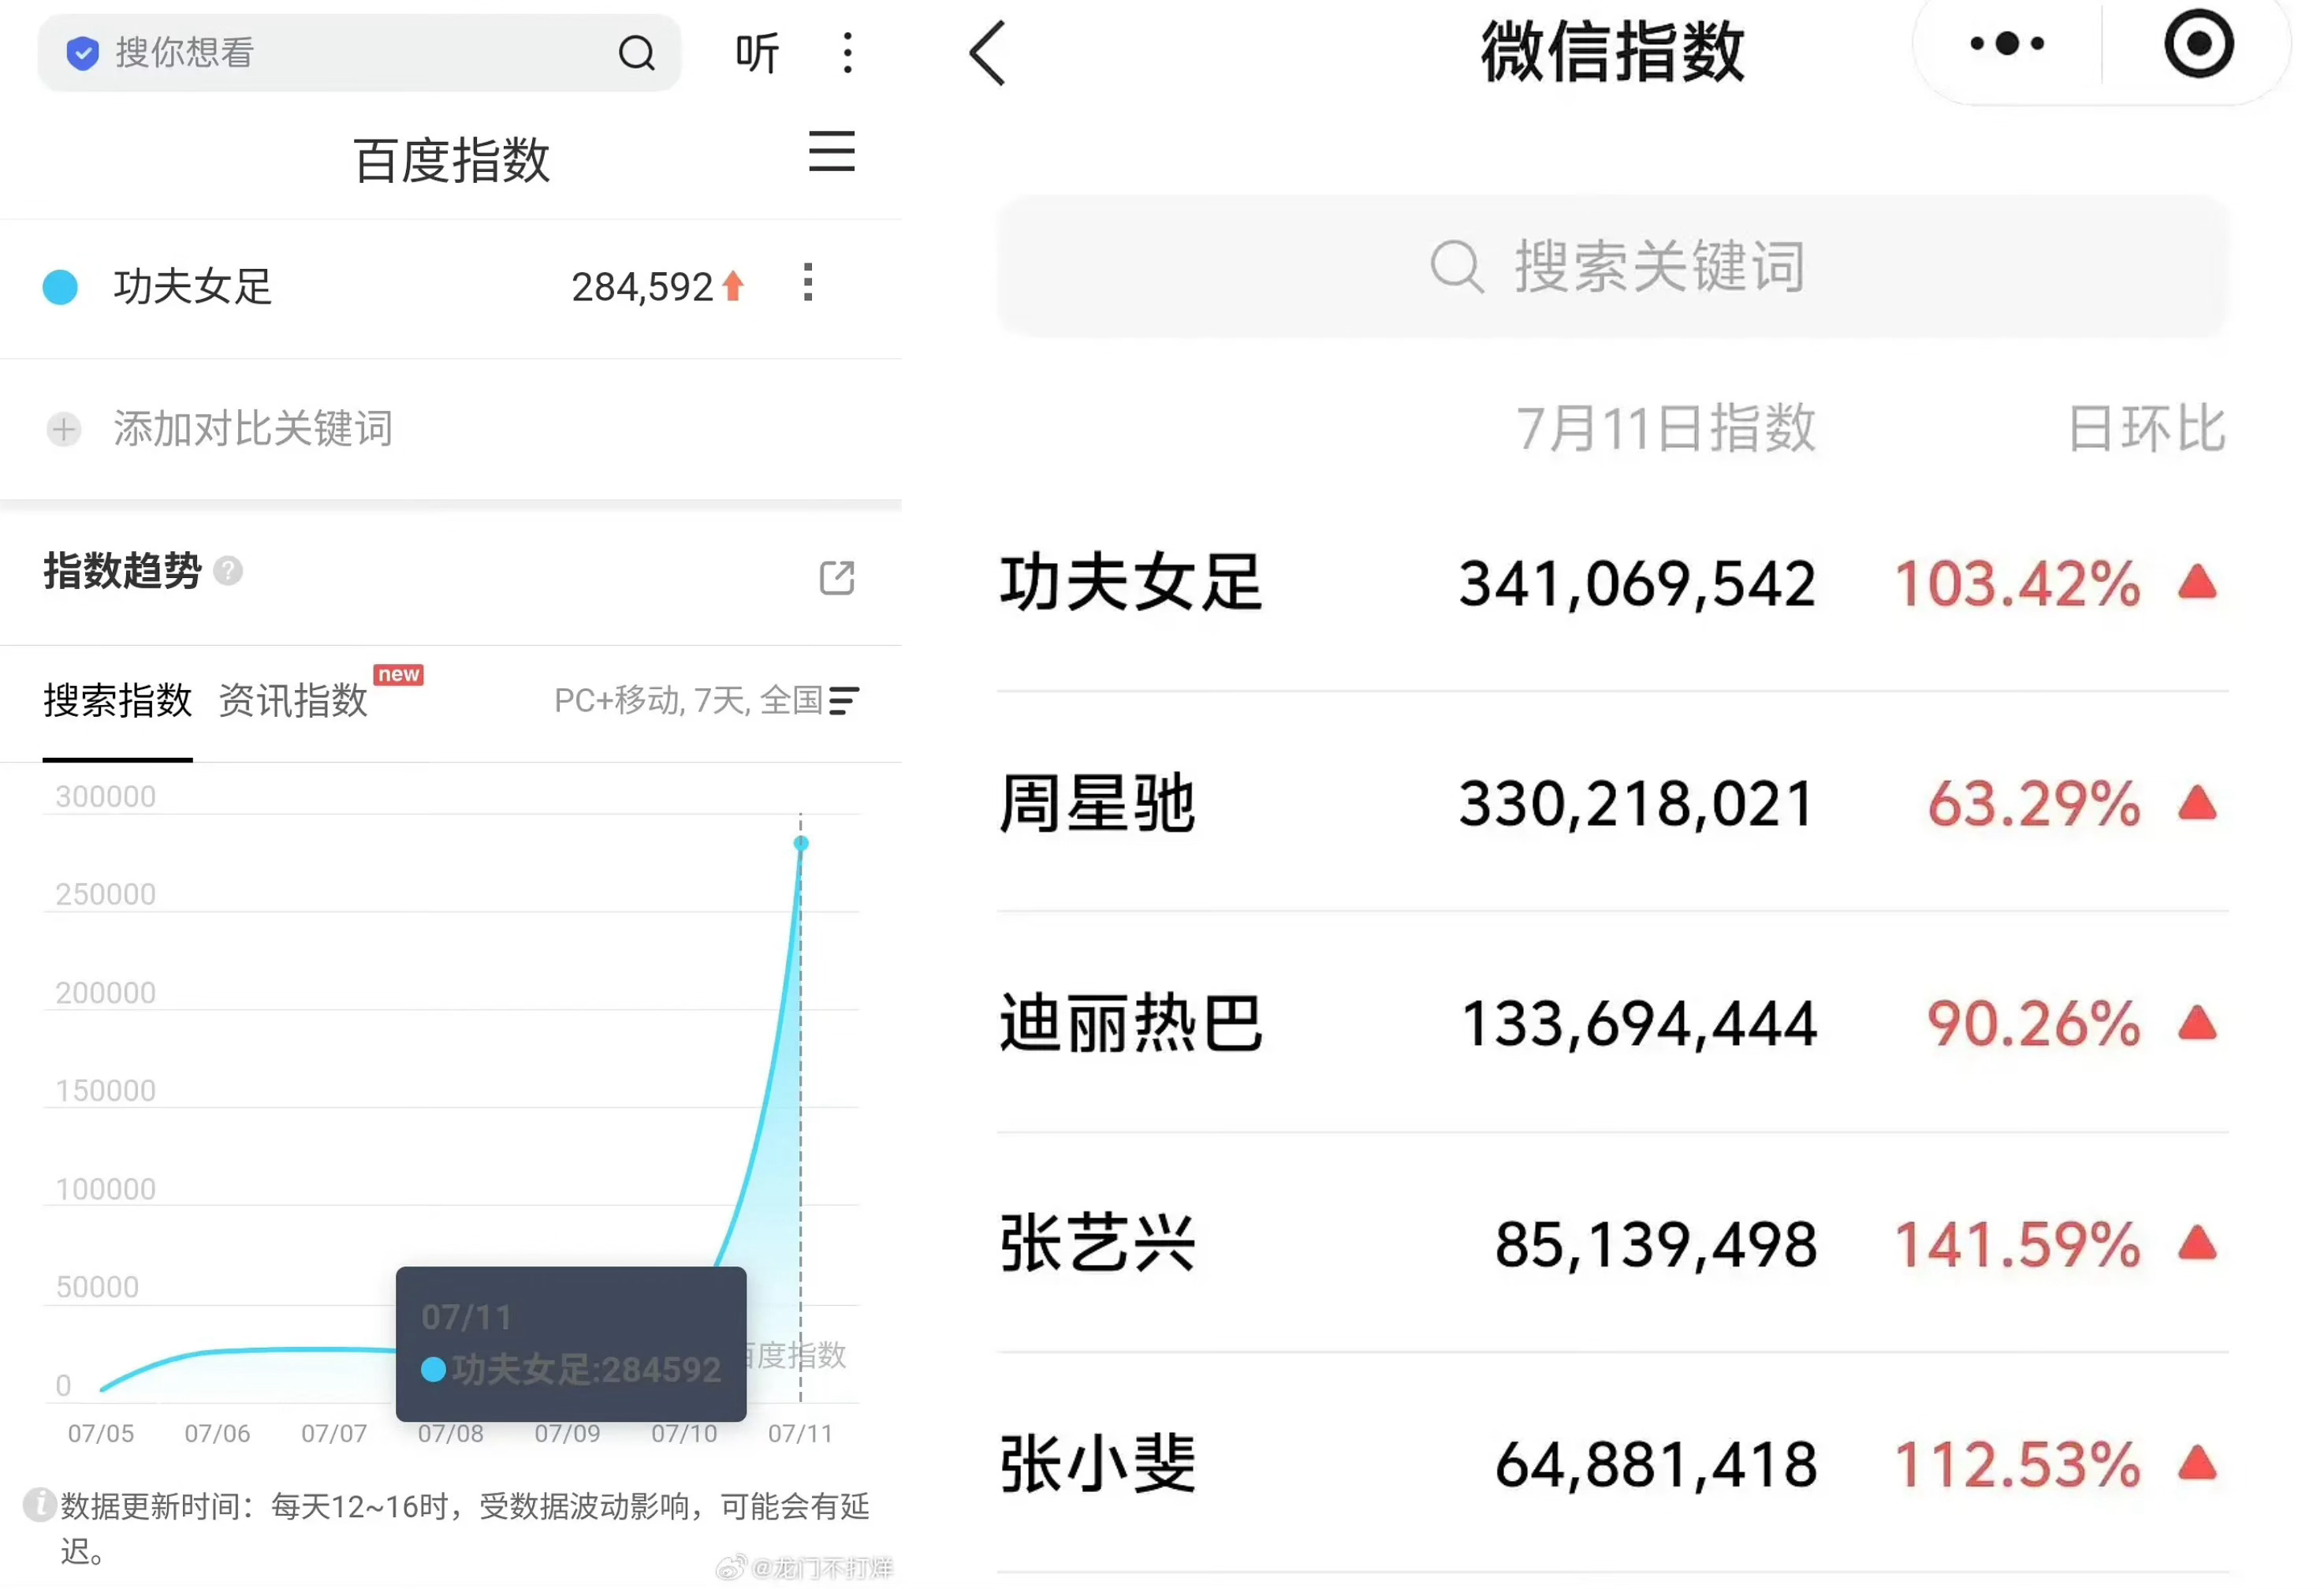Click the 85,139,498 index value
The width and height of the screenshot is (2324, 1589).
point(1656,1246)
